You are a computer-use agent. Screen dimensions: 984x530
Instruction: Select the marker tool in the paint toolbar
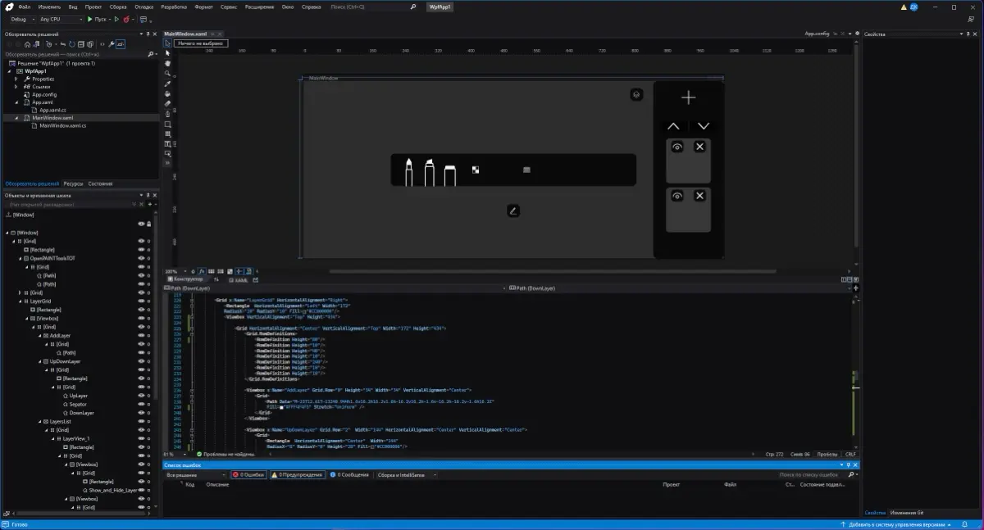click(429, 170)
